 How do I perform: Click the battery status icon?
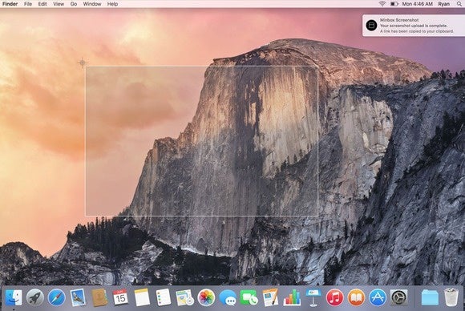(x=394, y=4)
